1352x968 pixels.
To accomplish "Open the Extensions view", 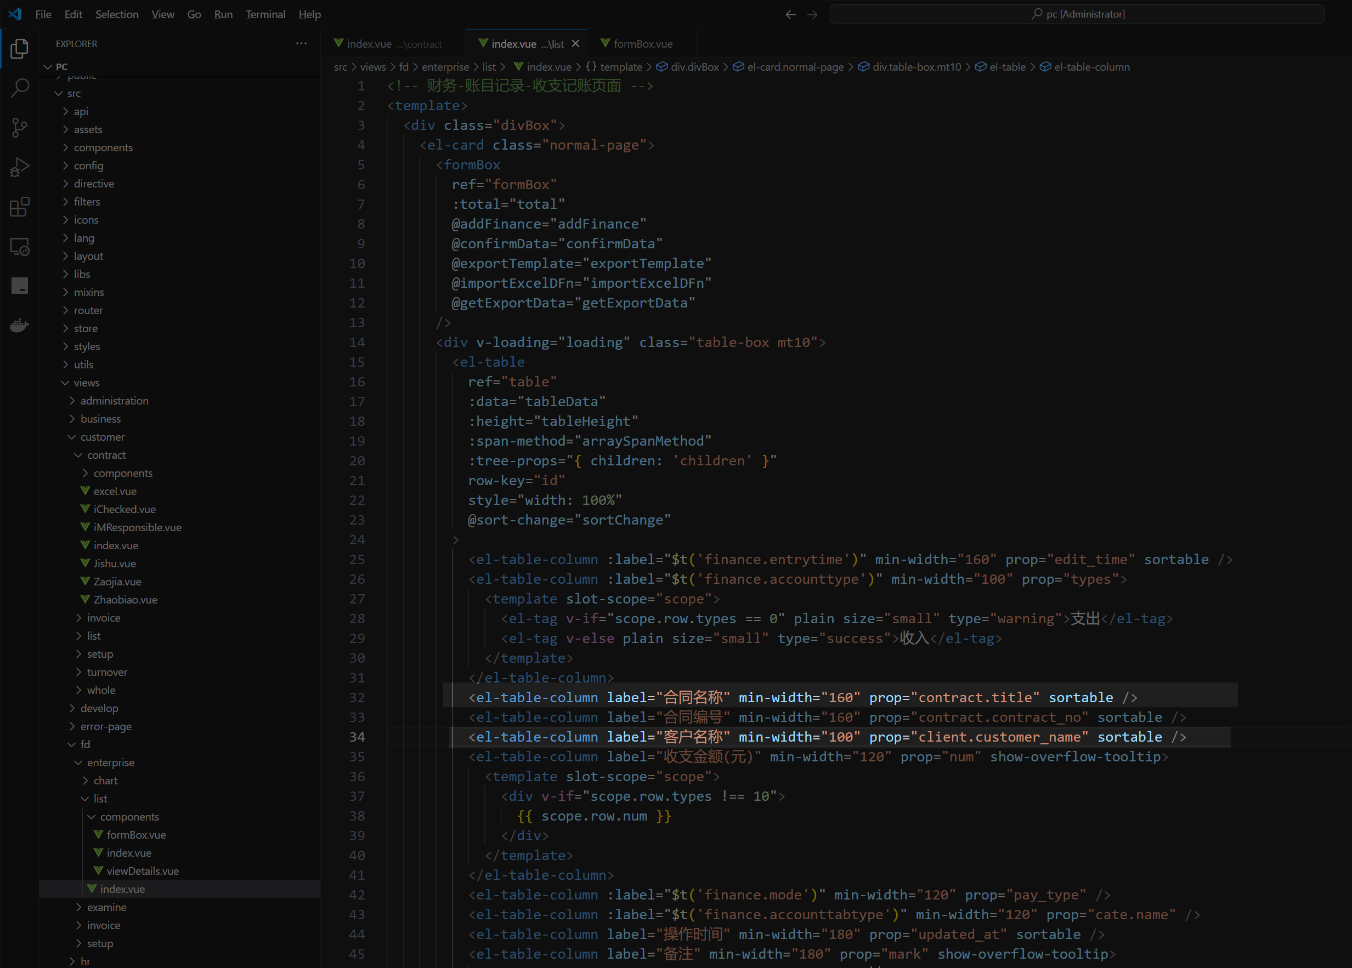I will 20,207.
